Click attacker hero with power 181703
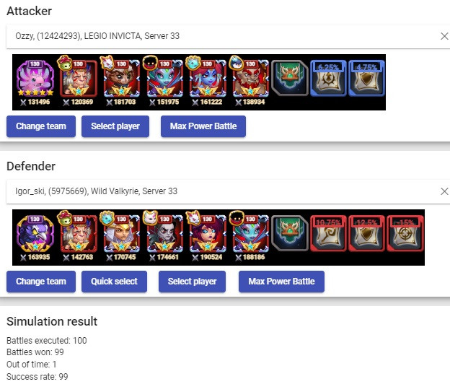 click(x=121, y=78)
